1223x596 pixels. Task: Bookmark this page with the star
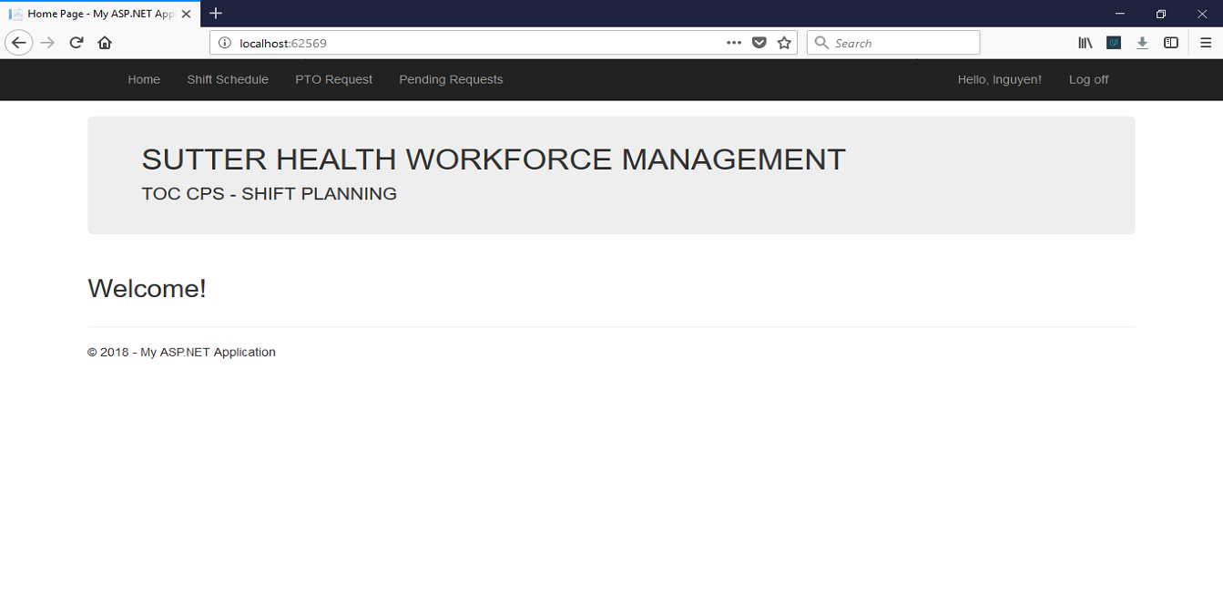tap(784, 43)
